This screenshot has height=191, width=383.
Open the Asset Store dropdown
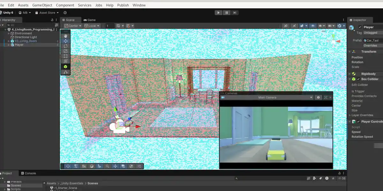47,13
